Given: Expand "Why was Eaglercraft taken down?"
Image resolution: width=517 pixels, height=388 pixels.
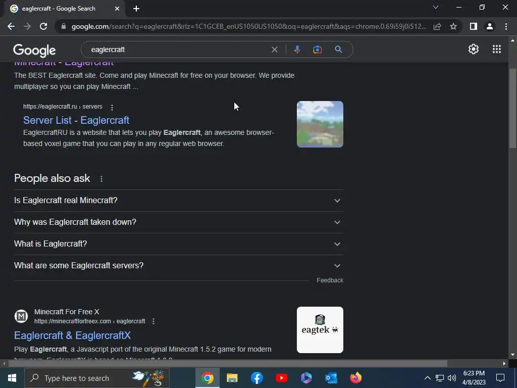Looking at the screenshot, I should tap(179, 222).
